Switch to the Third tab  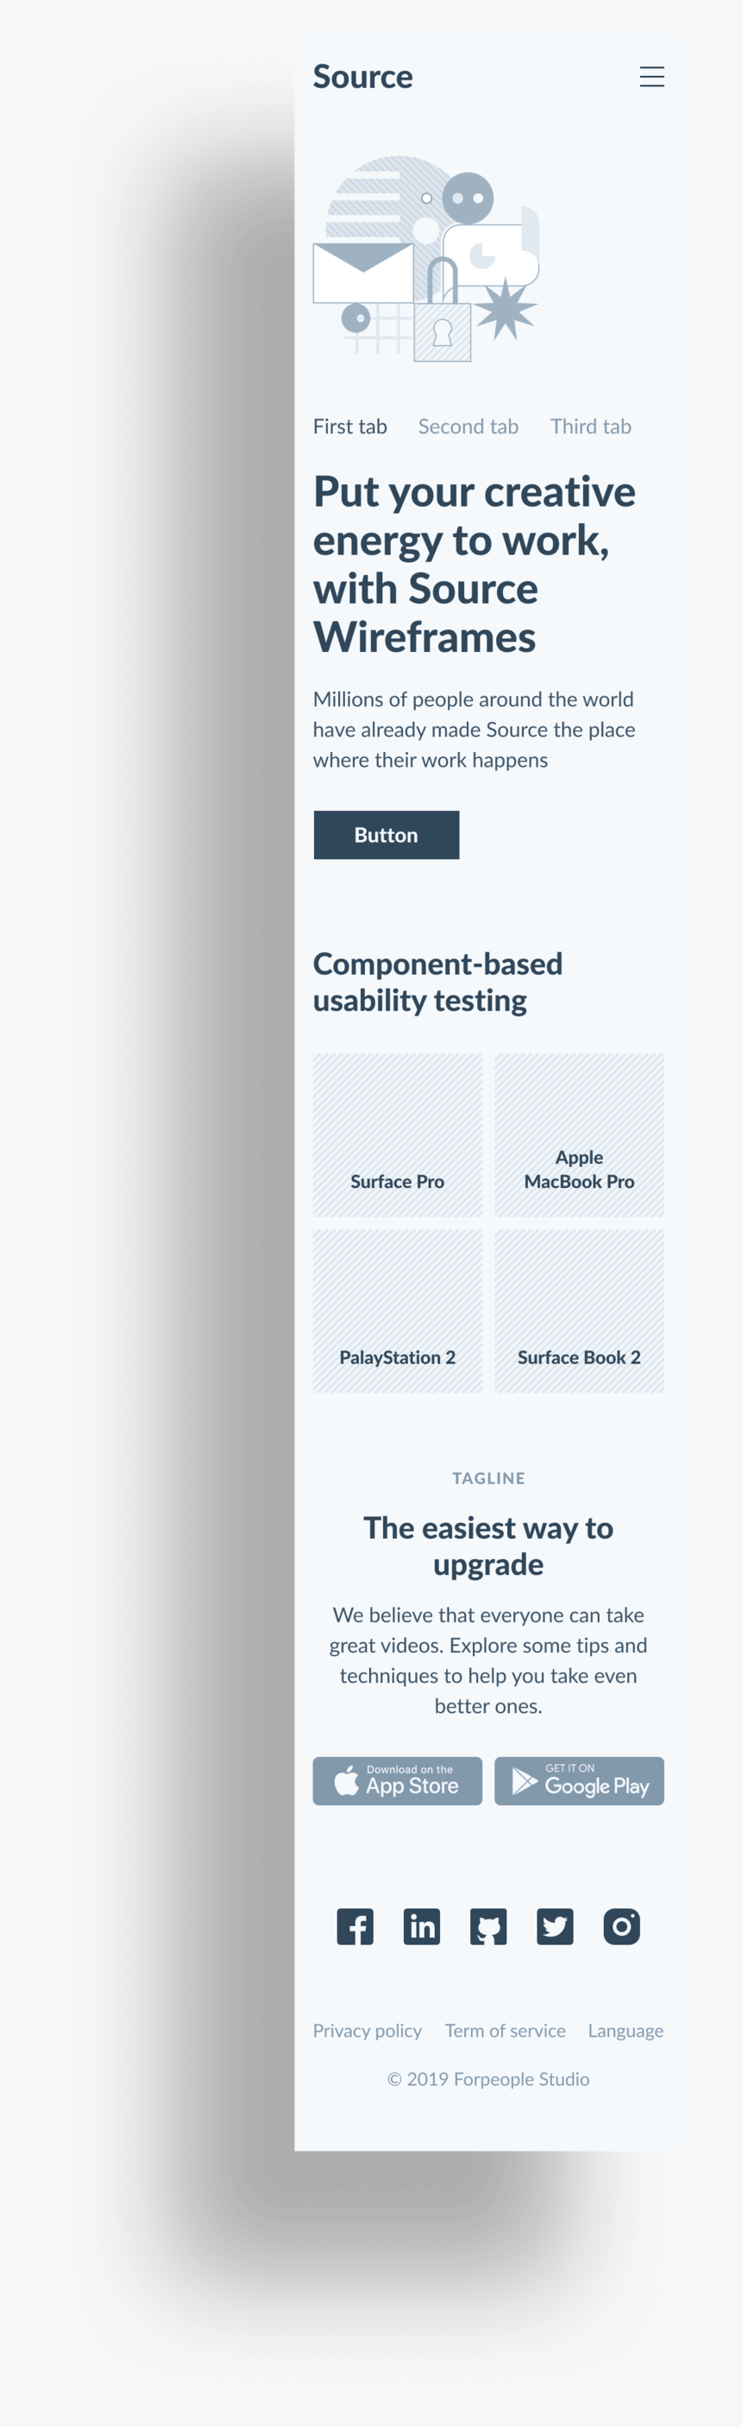590,427
